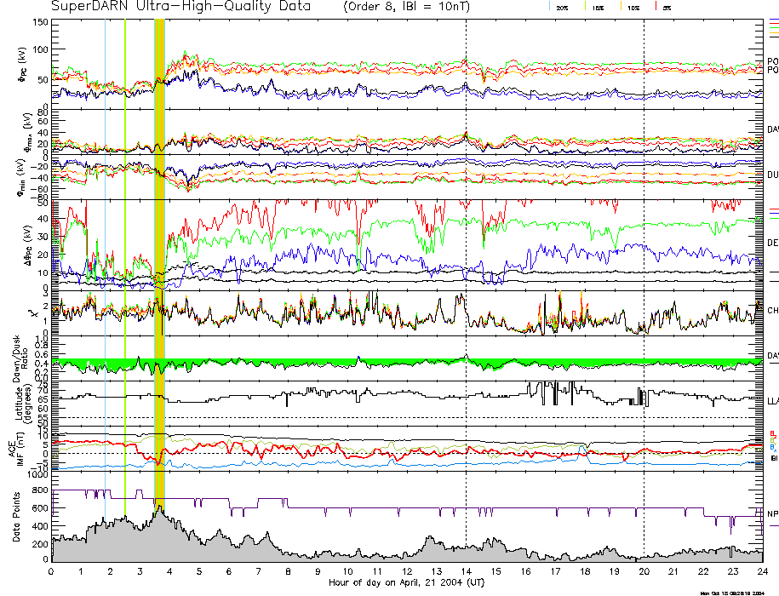Click the hour 20 dashed vertical line
Screen dimensions: 779x596
[644, 255]
